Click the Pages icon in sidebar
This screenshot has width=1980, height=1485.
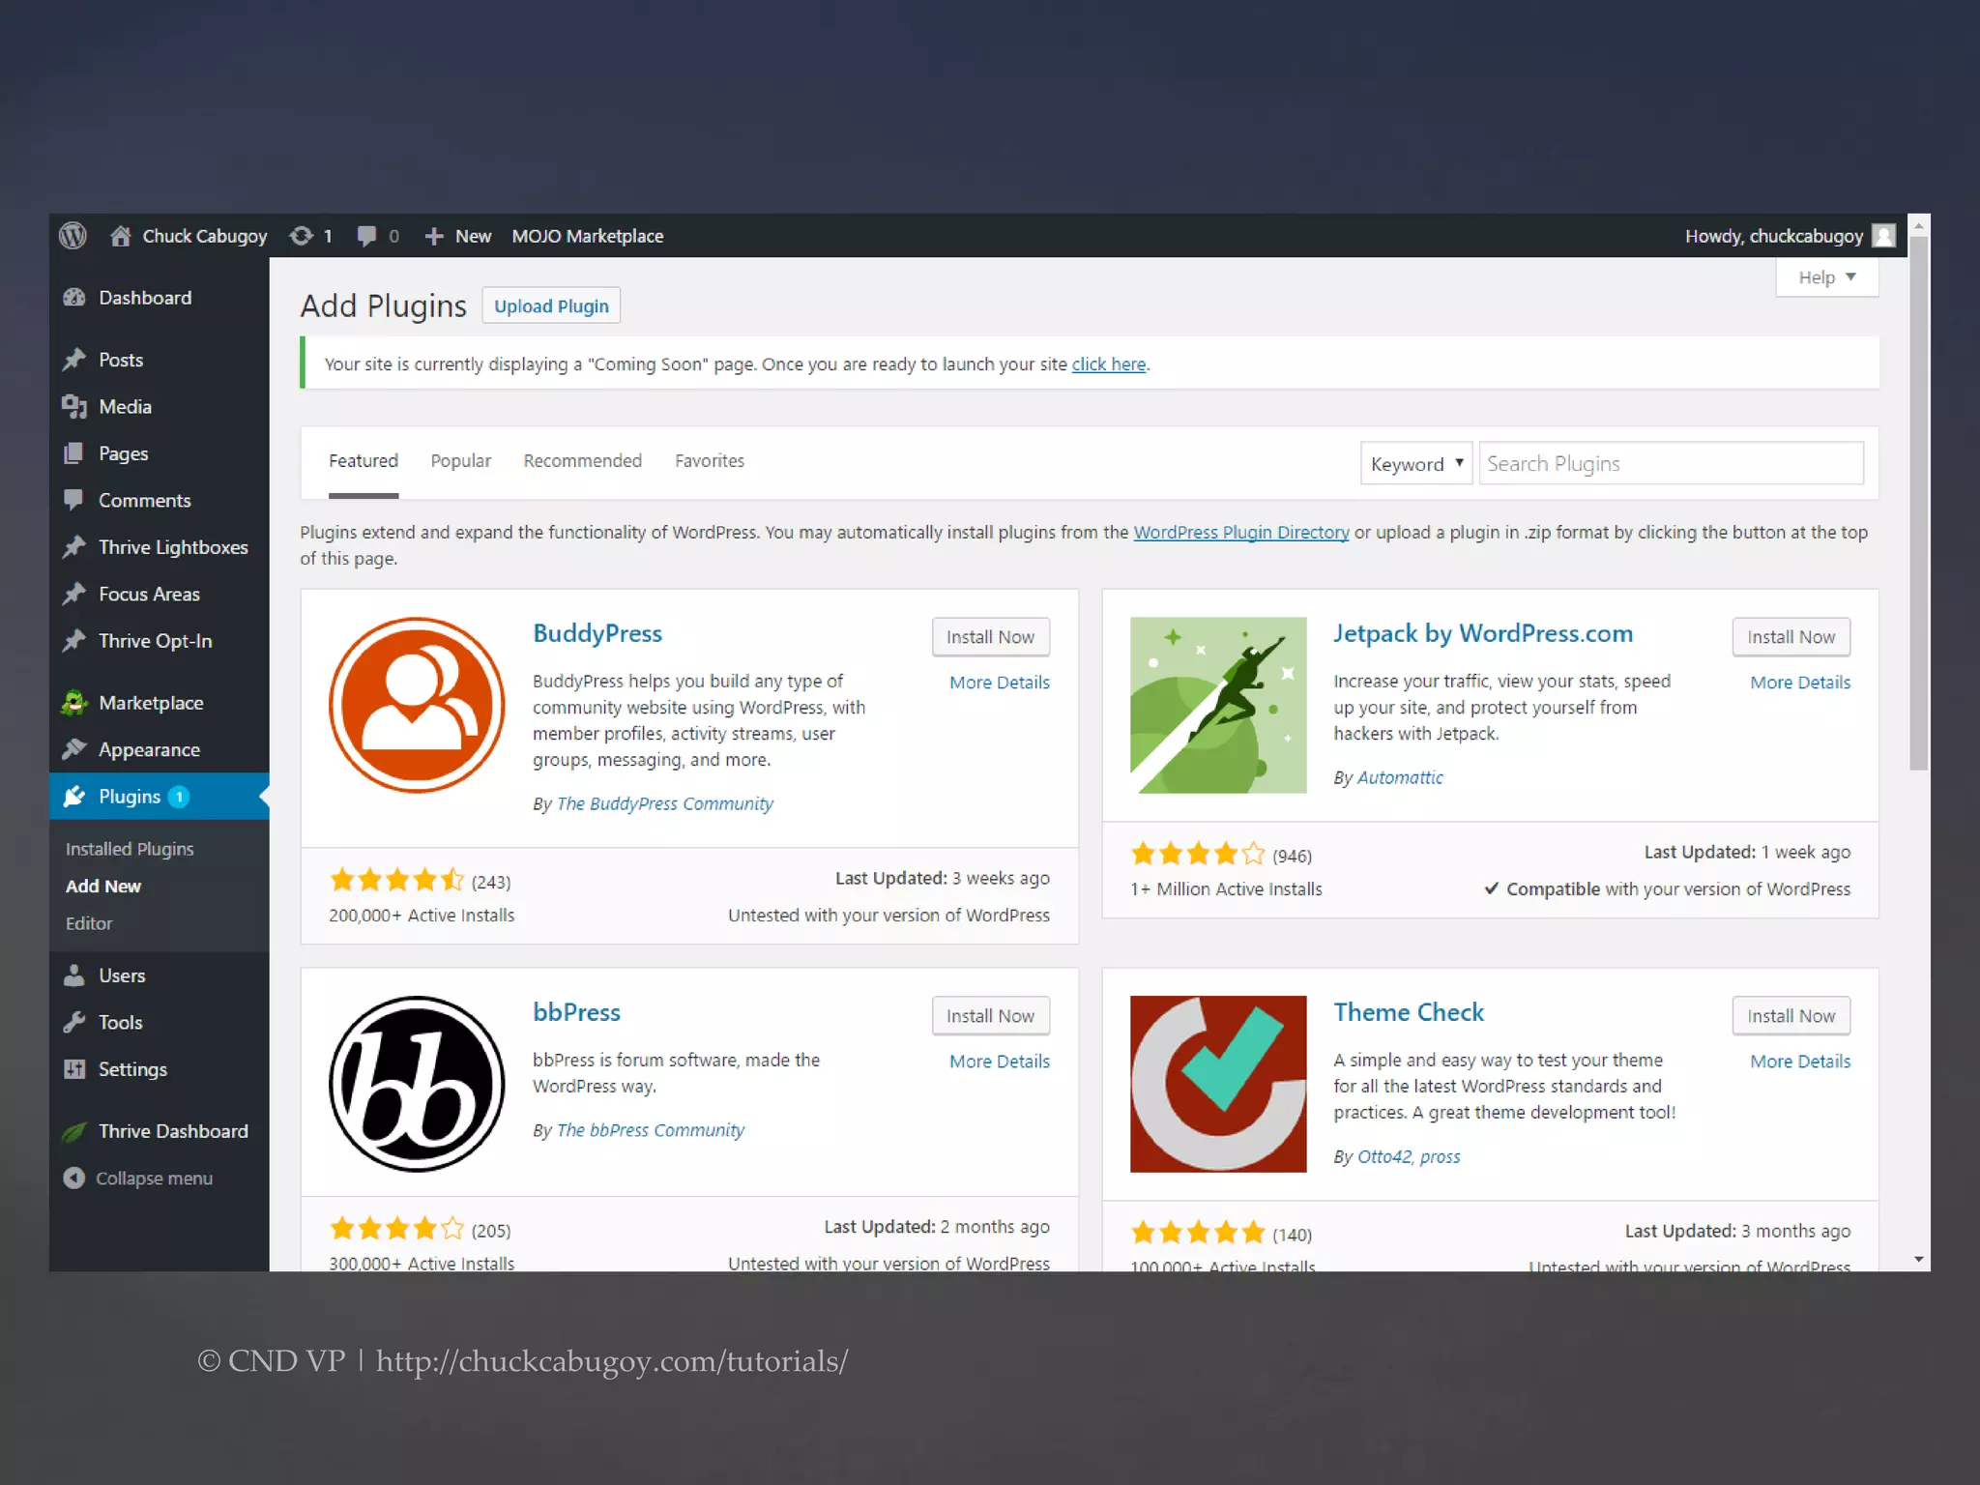[x=73, y=453]
